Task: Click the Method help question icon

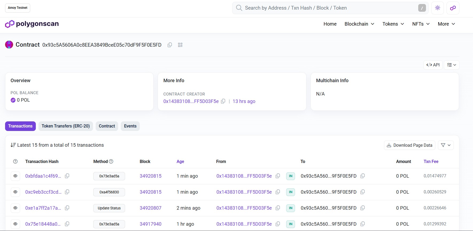Action: 111,161
